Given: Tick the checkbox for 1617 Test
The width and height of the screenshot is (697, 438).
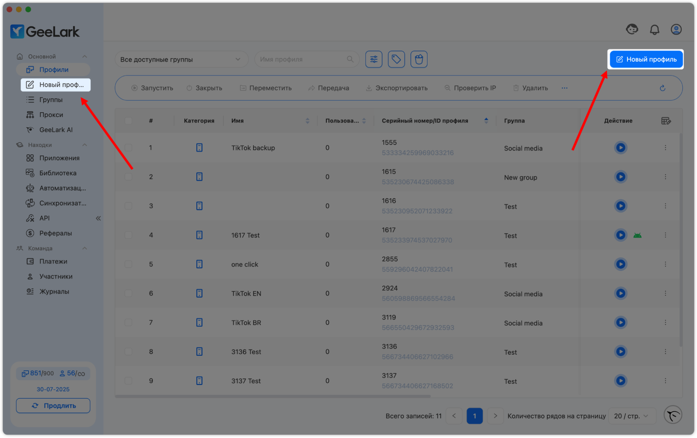Looking at the screenshot, I should [x=128, y=235].
